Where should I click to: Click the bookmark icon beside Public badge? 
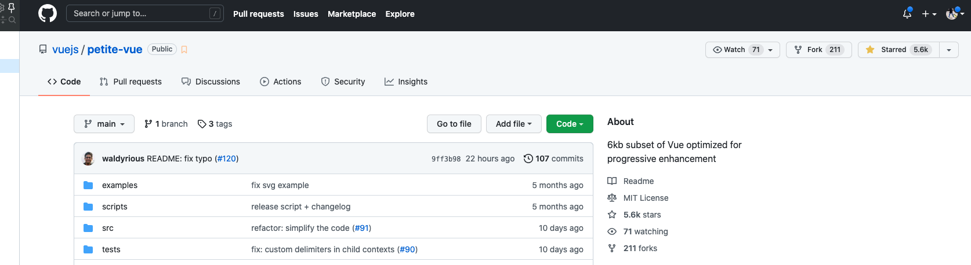point(184,50)
